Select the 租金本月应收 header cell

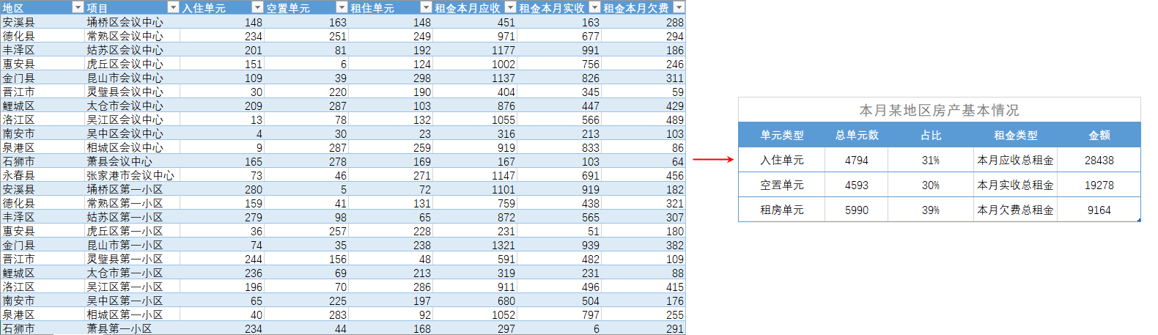pos(475,7)
